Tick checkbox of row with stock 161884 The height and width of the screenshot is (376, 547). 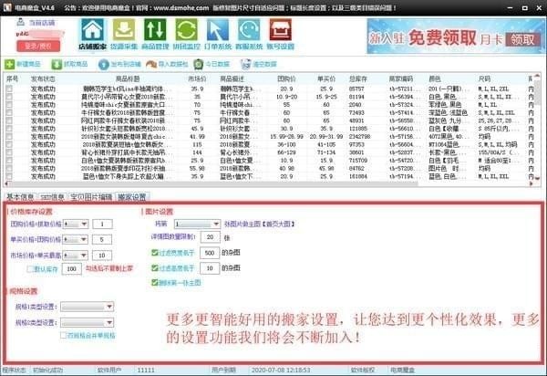click(x=9, y=177)
